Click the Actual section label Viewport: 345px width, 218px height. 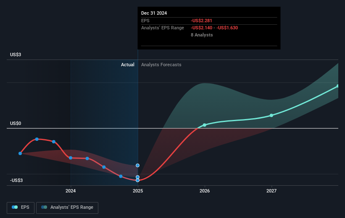click(x=128, y=65)
